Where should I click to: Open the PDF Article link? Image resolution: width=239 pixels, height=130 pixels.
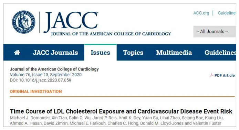pos(225,75)
